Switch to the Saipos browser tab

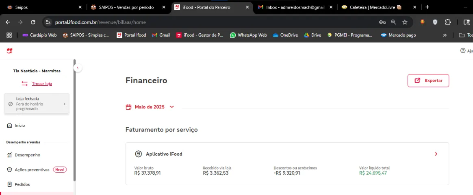pyautogui.click(x=45, y=7)
